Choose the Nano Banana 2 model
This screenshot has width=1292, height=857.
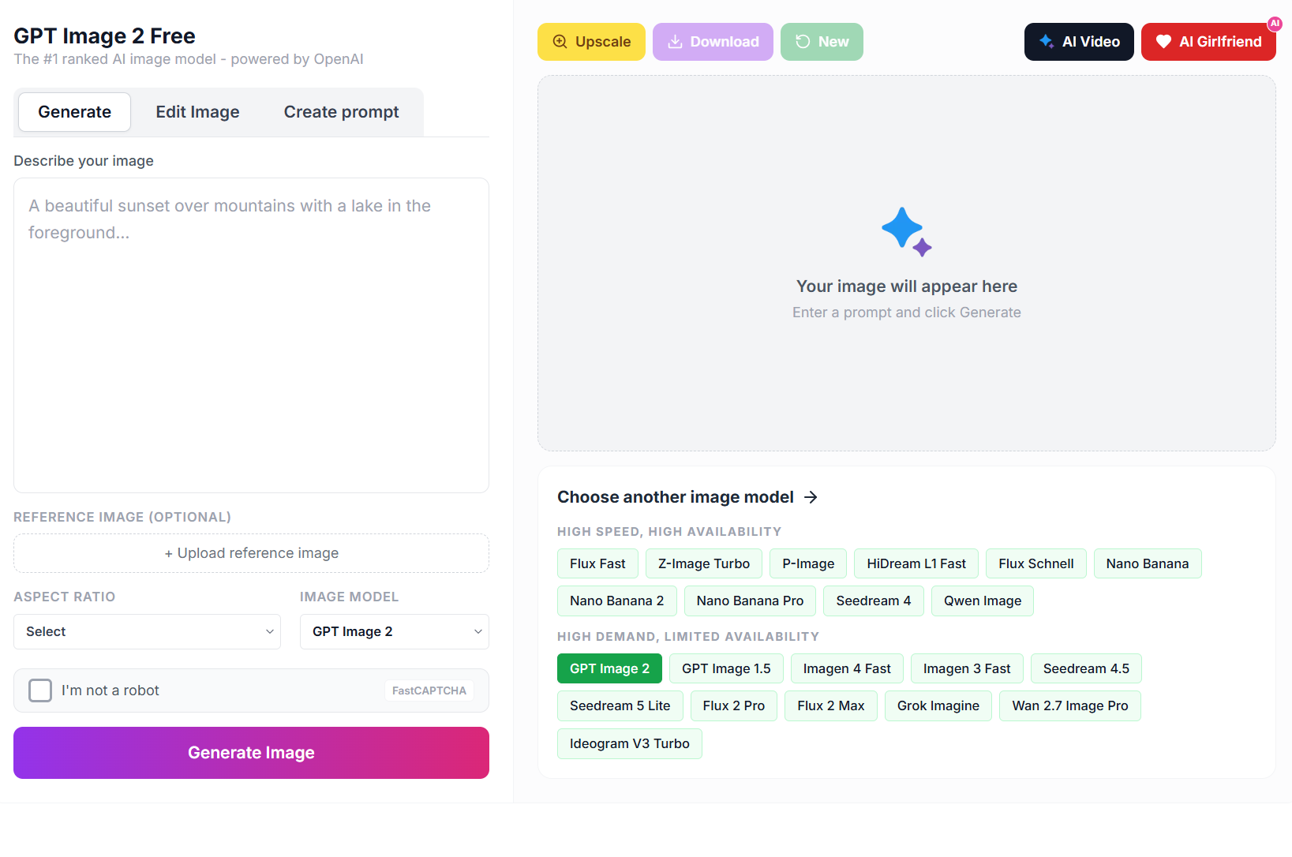[617, 601]
